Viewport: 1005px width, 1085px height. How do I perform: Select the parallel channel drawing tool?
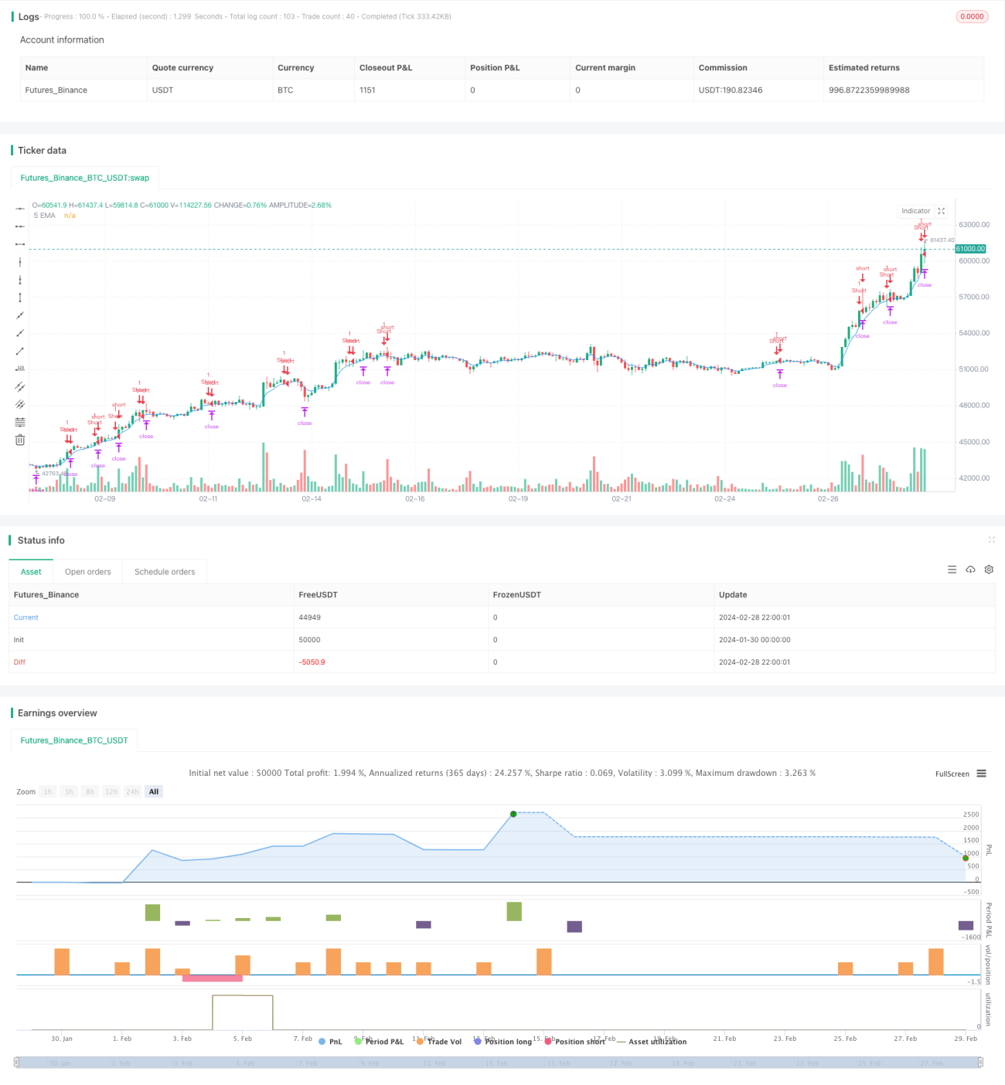click(x=20, y=386)
